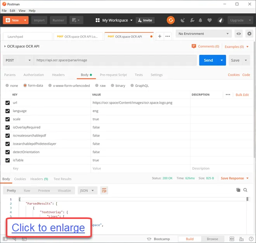Click the Import button
Screen dimensions: 256x243
click(39, 20)
